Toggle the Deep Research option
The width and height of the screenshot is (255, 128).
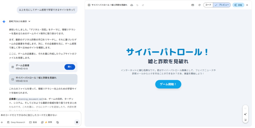coord(16,122)
